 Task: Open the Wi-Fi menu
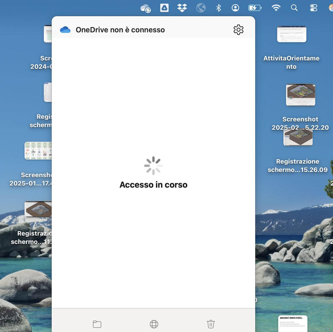click(x=276, y=8)
